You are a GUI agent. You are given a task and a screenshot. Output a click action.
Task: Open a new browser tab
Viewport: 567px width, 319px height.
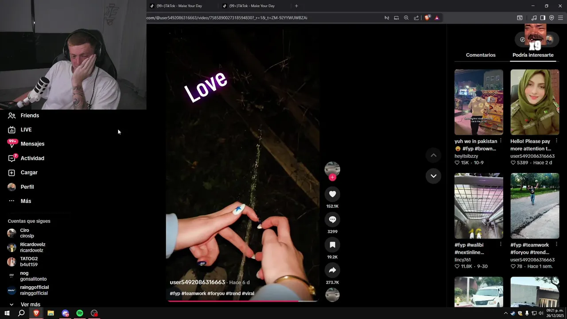coord(296,6)
